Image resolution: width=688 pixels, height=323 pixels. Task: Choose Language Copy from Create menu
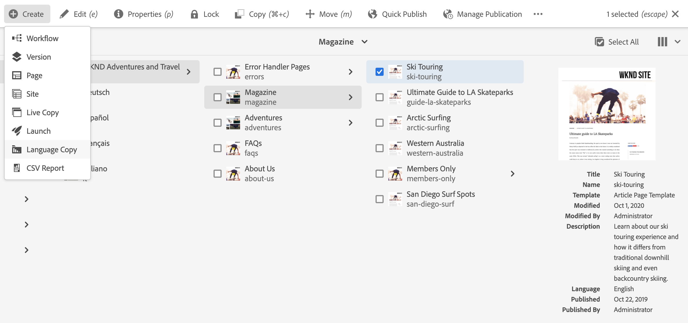pos(51,150)
